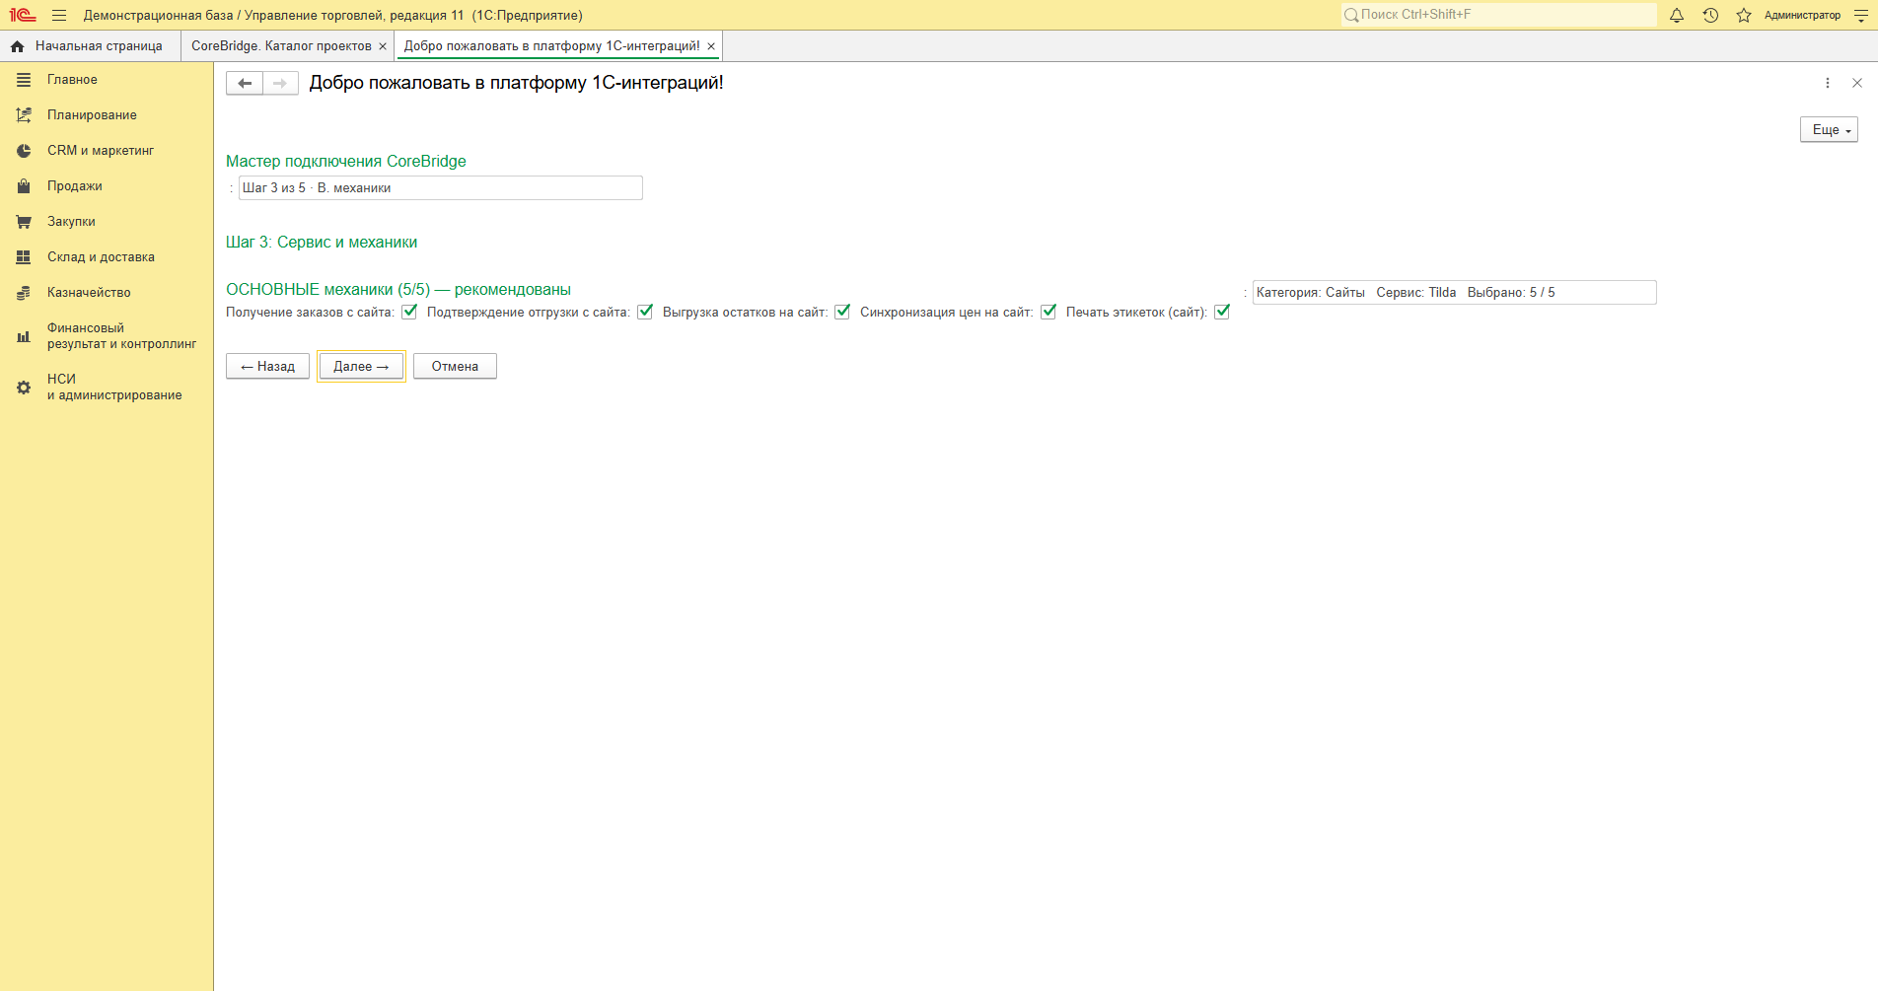Click the Синхронизация цен на сайт label
The image size is (1878, 991).
(946, 313)
